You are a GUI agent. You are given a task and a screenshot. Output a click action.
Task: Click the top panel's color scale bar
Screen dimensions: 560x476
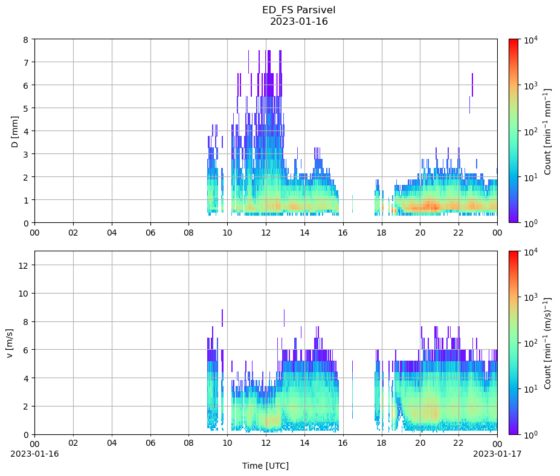(x=513, y=130)
